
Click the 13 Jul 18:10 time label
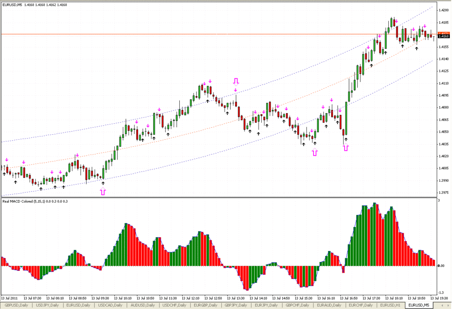394,298
